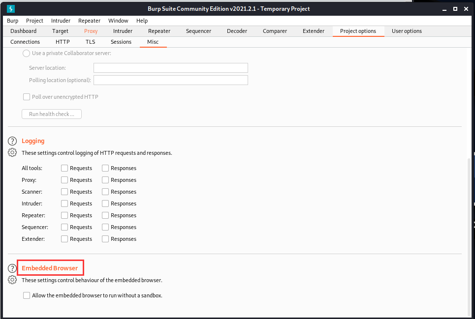Enable Proxy Responses logging
Image resolution: width=475 pixels, height=319 pixels.
[105, 180]
